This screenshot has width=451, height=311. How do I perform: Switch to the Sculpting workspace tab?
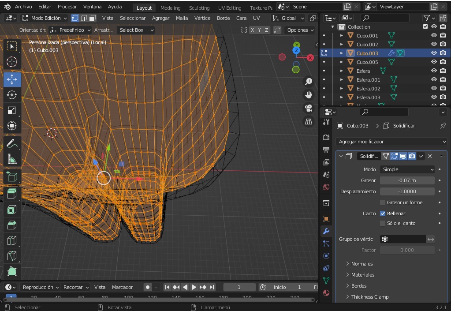pyautogui.click(x=199, y=8)
